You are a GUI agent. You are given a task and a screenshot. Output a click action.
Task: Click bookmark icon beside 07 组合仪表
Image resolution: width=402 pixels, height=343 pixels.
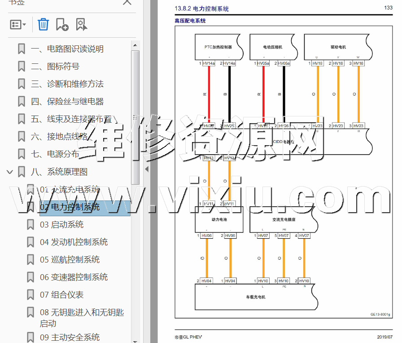31,295
